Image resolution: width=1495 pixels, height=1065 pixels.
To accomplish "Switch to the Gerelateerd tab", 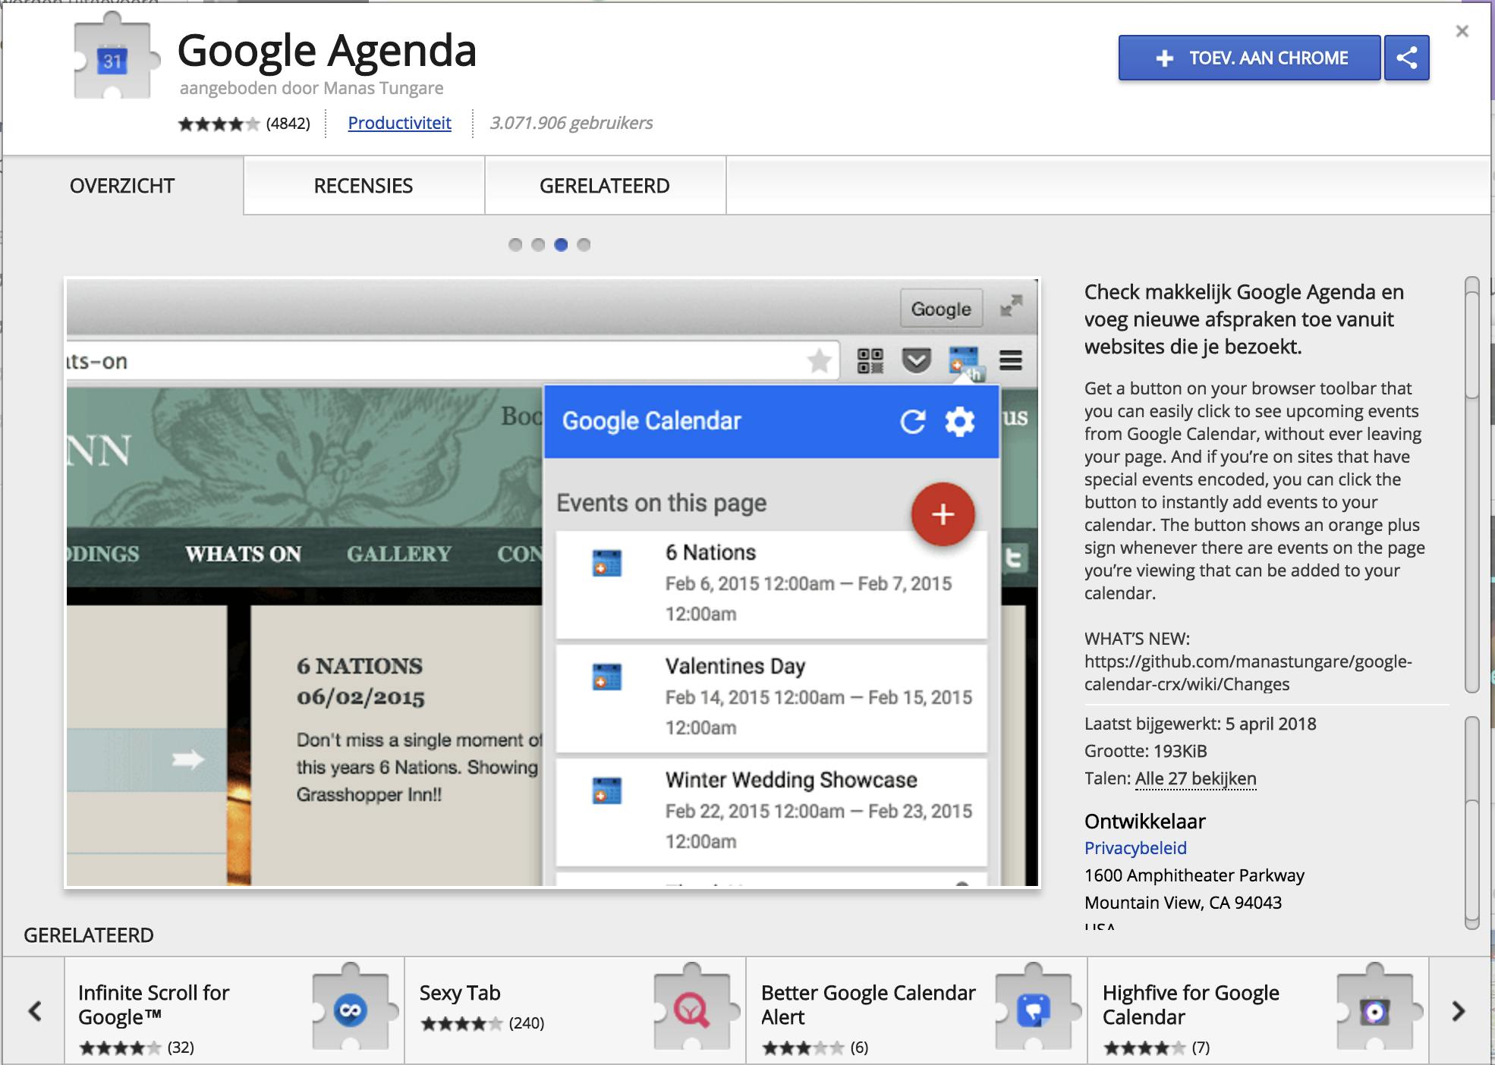I will click(604, 186).
